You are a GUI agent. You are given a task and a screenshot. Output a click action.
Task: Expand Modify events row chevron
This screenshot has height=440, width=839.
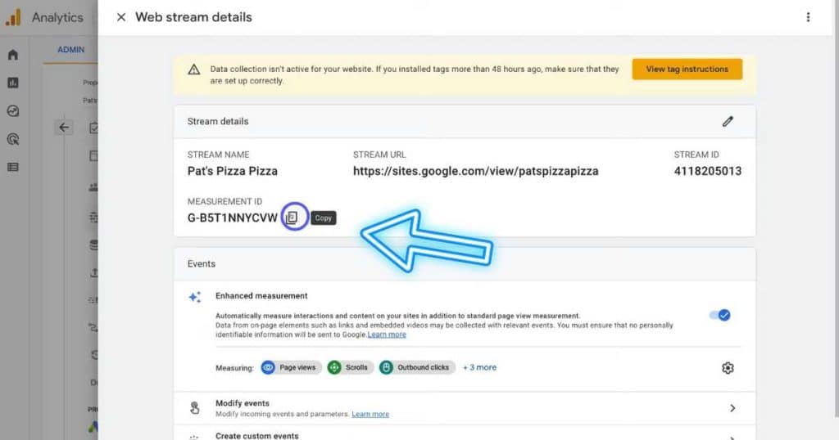point(732,408)
